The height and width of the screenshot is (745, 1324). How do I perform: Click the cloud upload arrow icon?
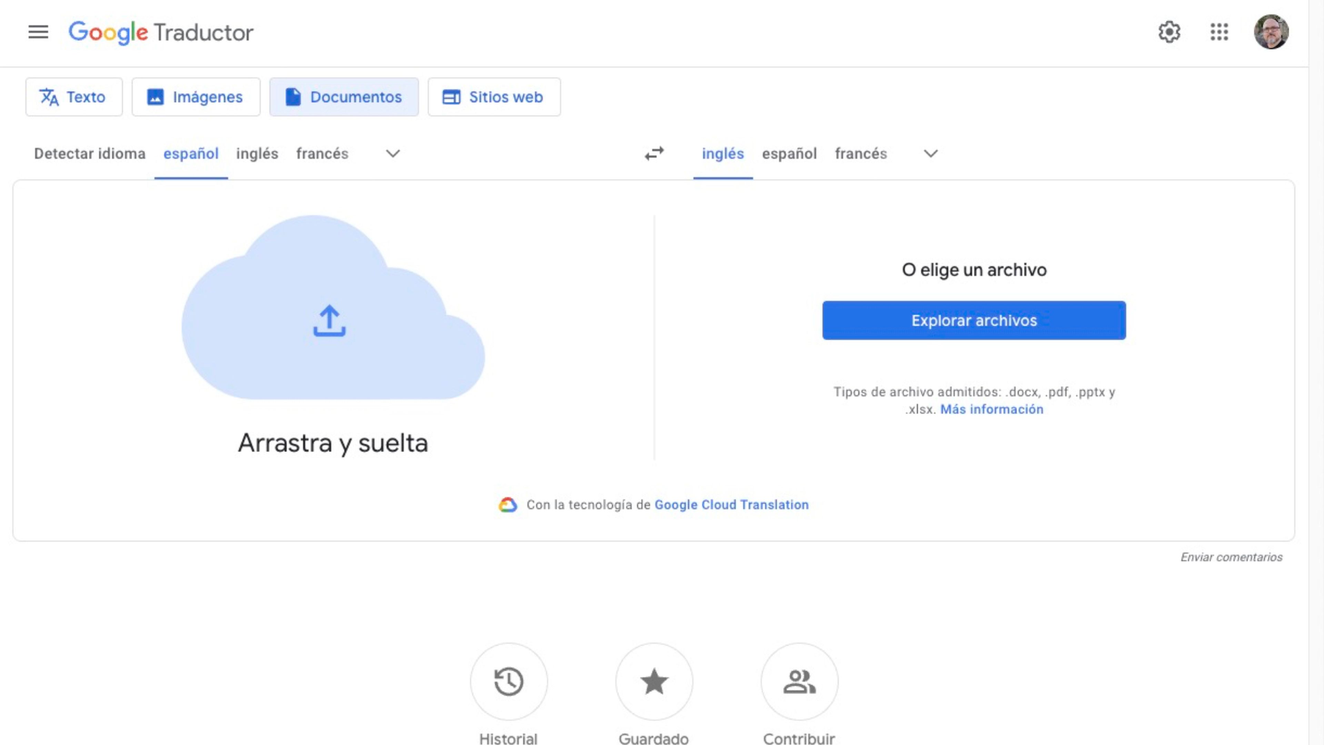click(330, 321)
